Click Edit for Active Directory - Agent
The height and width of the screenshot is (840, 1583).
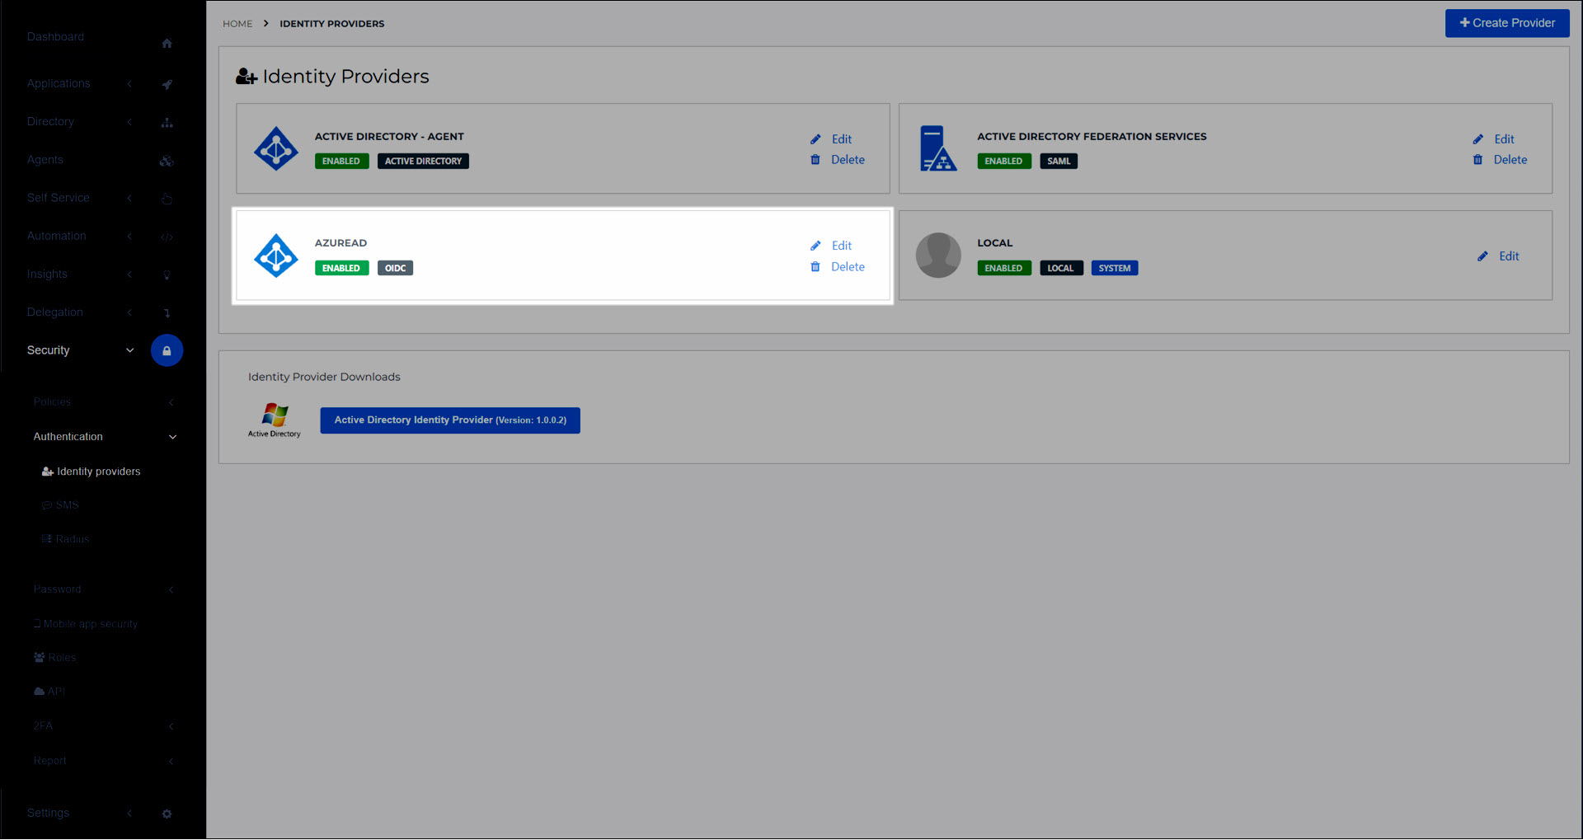[842, 139]
